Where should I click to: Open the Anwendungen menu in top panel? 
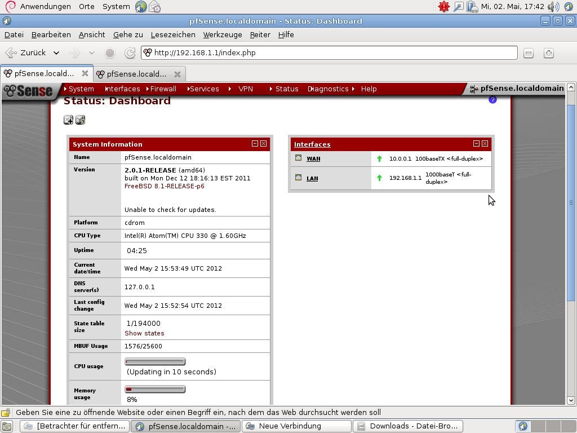[x=45, y=6]
